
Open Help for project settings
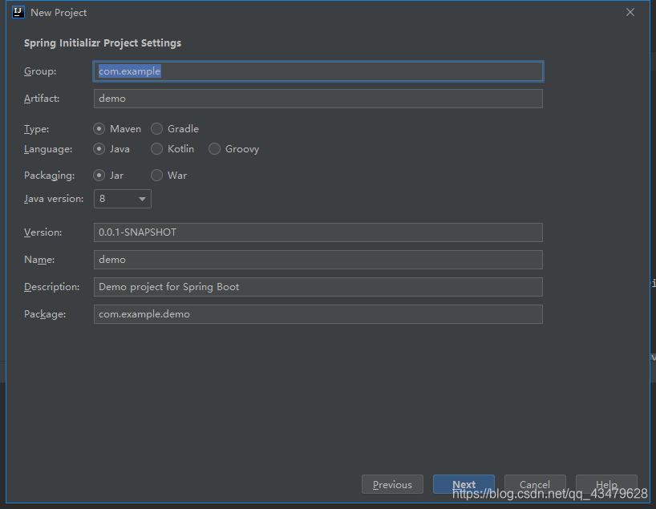pyautogui.click(x=606, y=484)
